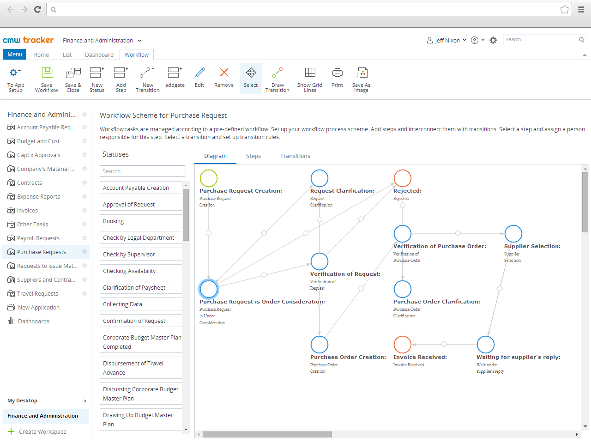Activate Draw Transition mode
591x443 pixels.
click(277, 79)
